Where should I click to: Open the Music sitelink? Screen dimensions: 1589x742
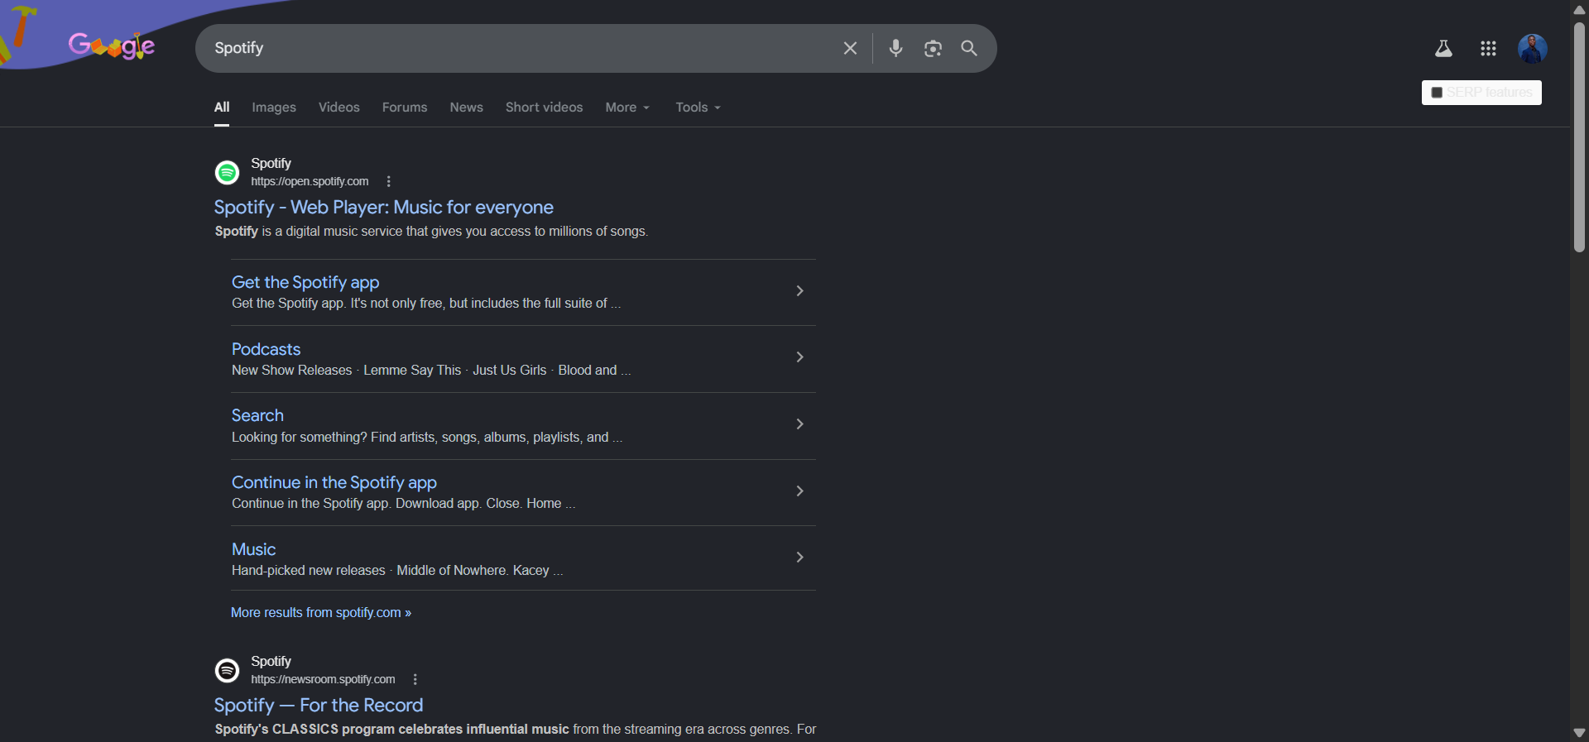coord(253,549)
